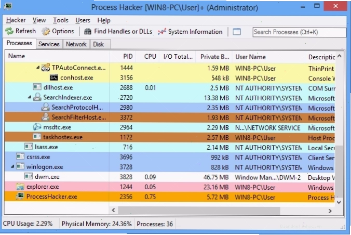
Task: Open System Information graph icon
Action: coord(162,32)
